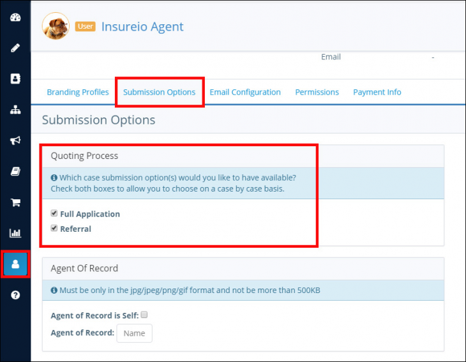Open the megaphone marketing icon

pyautogui.click(x=15, y=140)
